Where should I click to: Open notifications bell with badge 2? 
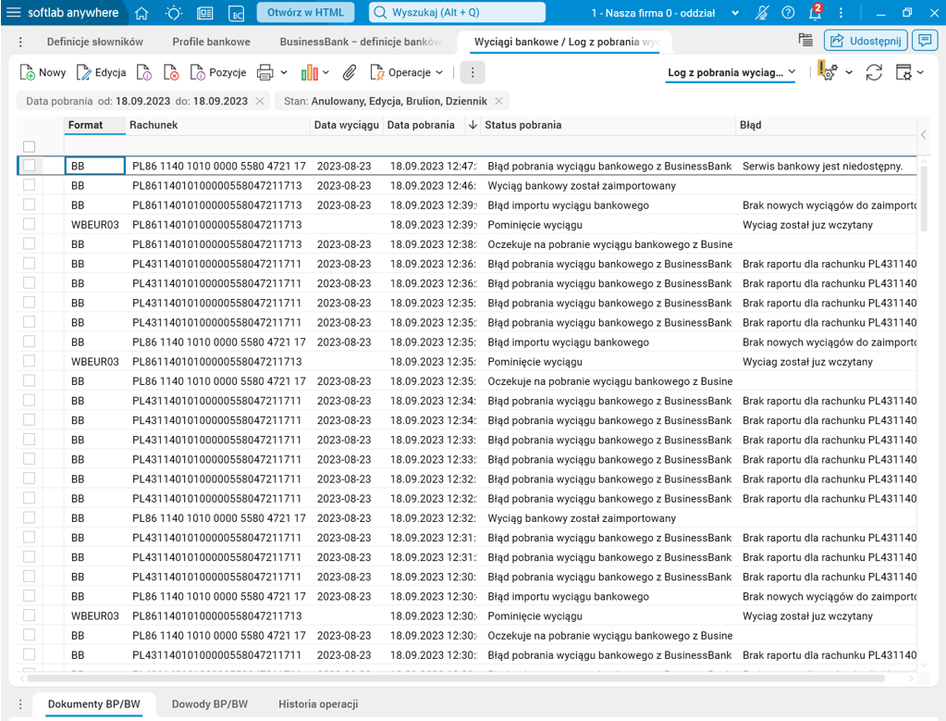[x=815, y=12]
